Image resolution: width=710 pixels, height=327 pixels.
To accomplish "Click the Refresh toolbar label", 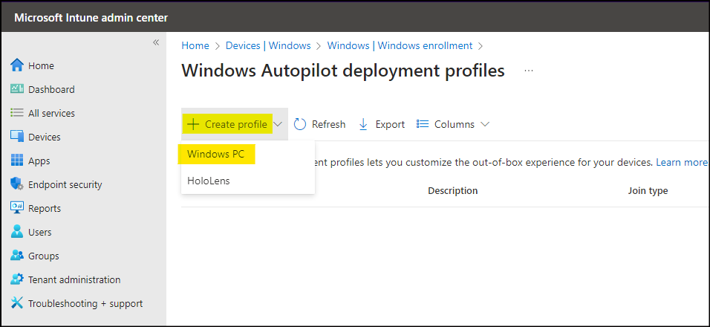I will pos(329,124).
